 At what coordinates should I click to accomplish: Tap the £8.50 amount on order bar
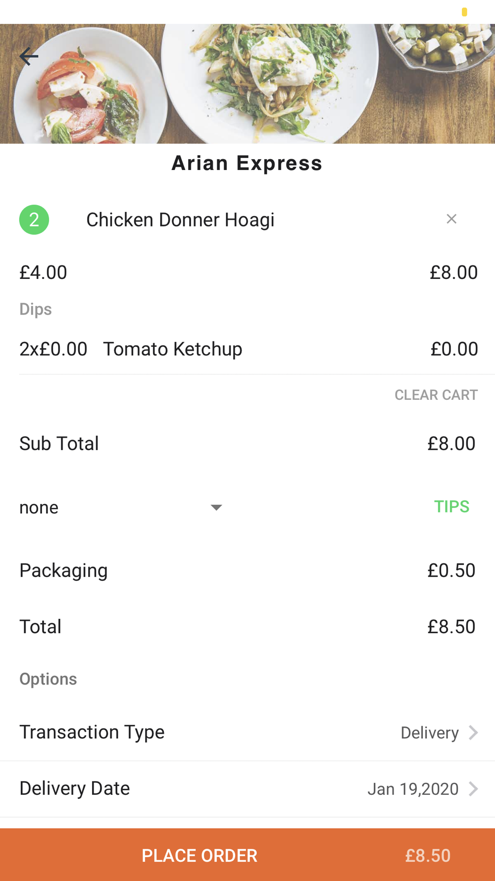[x=428, y=855]
